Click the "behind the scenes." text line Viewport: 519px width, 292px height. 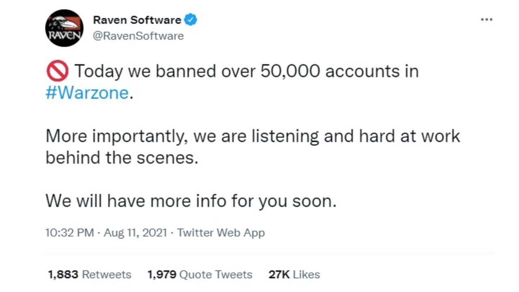122,157
